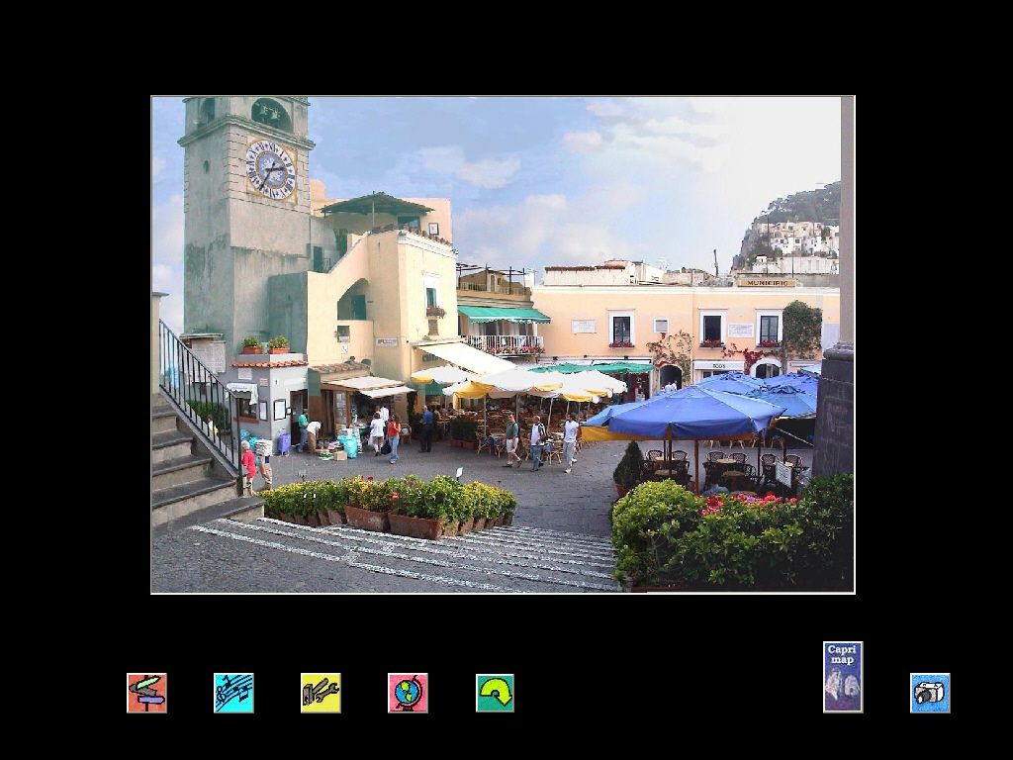Open the spinning globe icon

click(408, 694)
